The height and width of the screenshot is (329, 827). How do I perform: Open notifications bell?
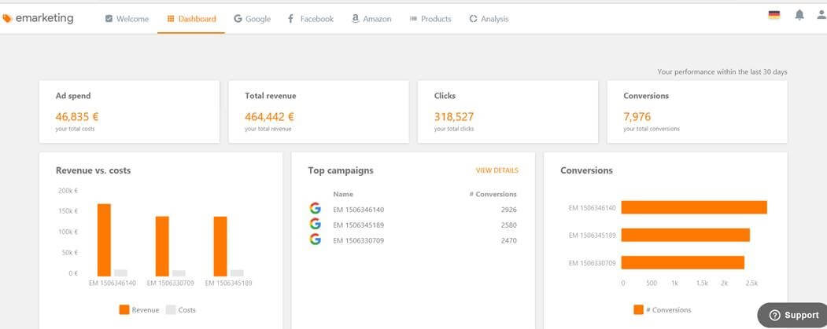(799, 15)
